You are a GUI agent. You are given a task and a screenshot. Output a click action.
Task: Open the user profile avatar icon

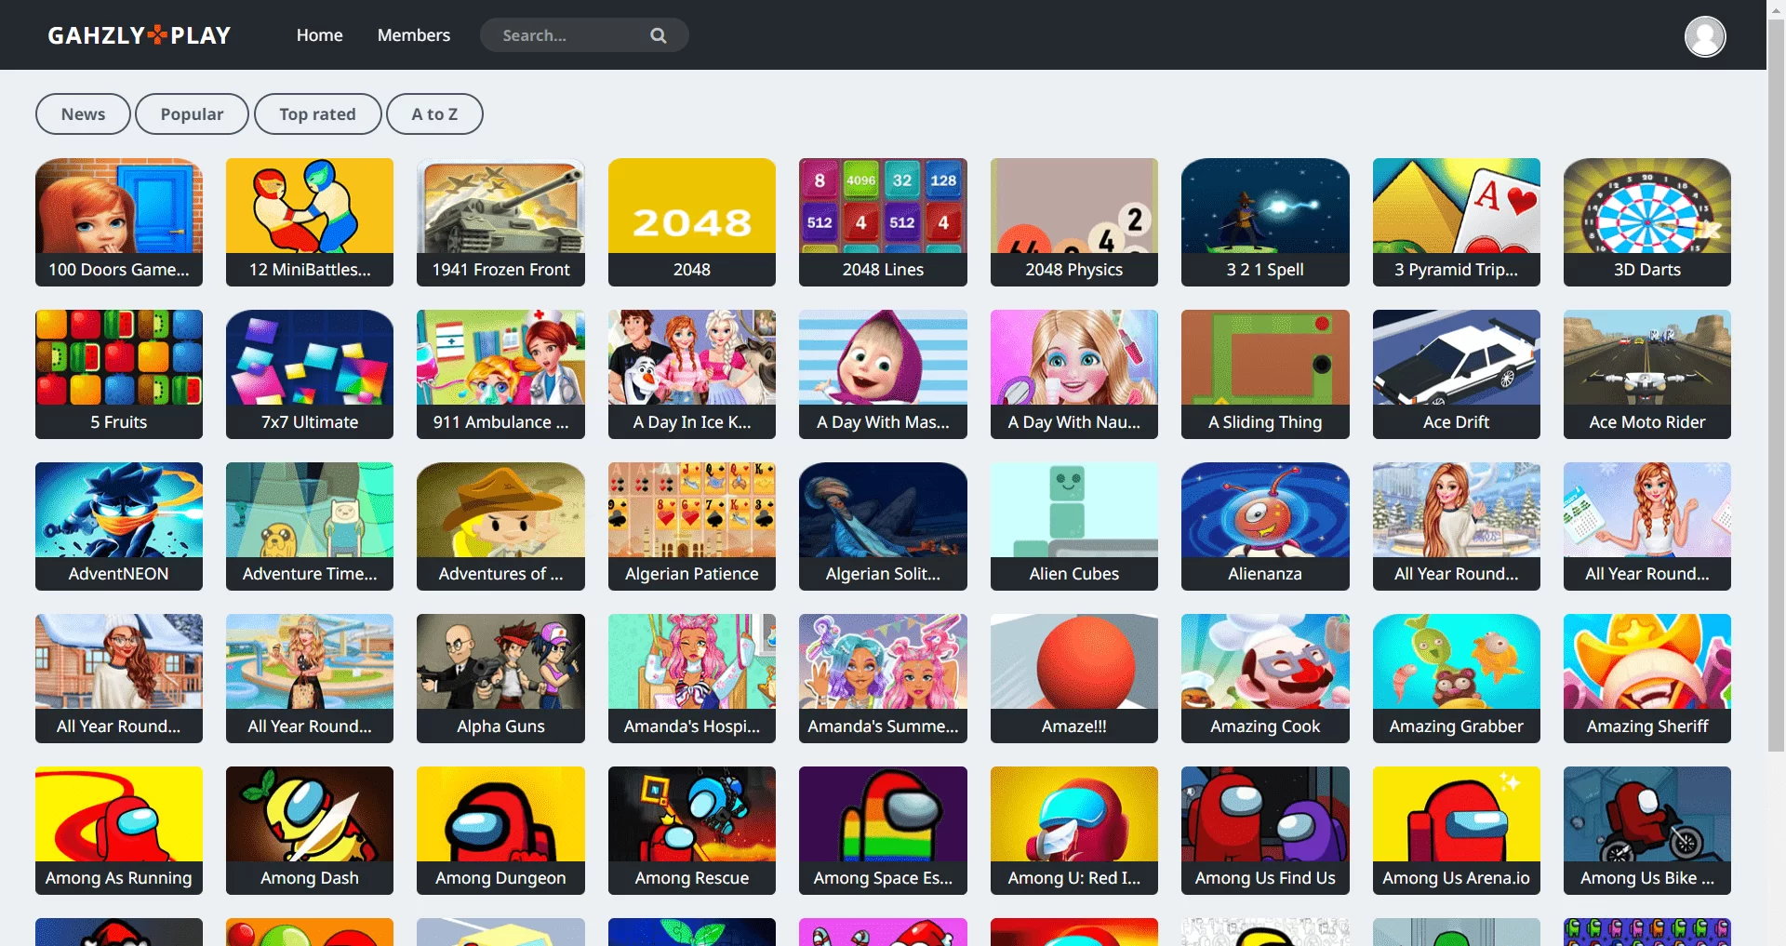point(1705,35)
